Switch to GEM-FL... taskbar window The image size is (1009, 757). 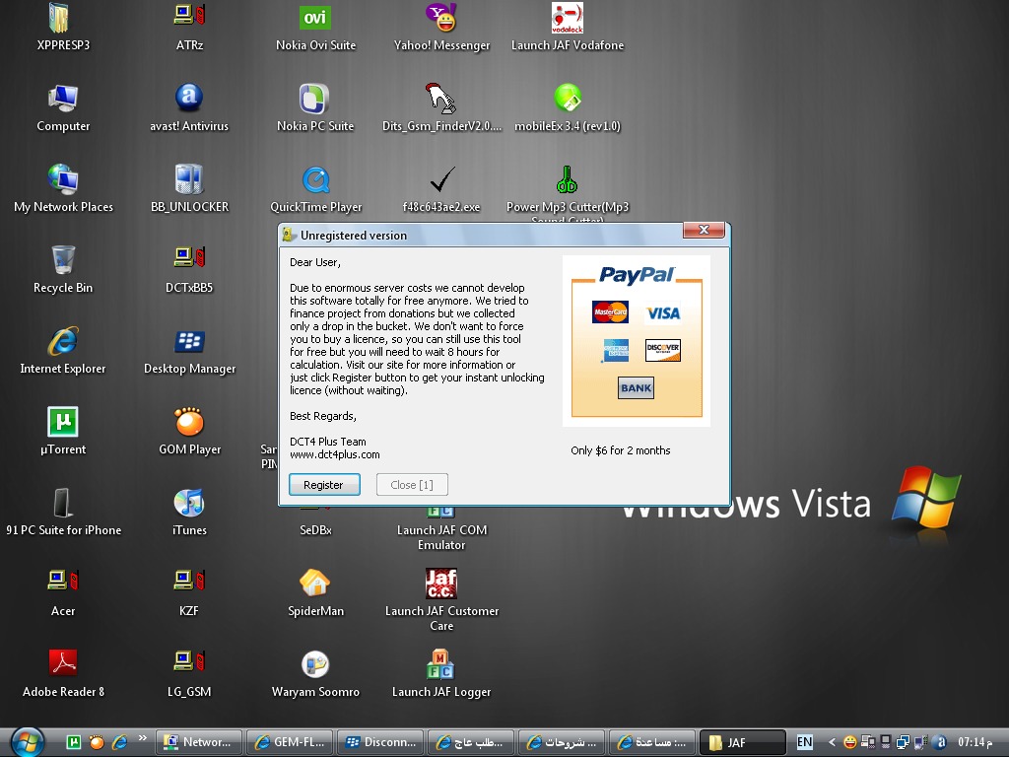(x=291, y=742)
